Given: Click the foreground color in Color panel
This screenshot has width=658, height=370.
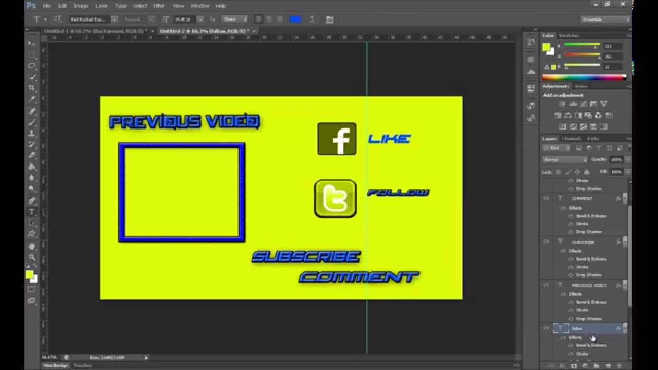Looking at the screenshot, I should pos(546,47).
